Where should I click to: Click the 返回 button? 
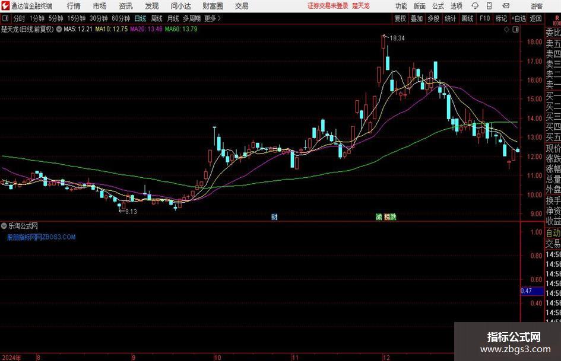click(535, 18)
